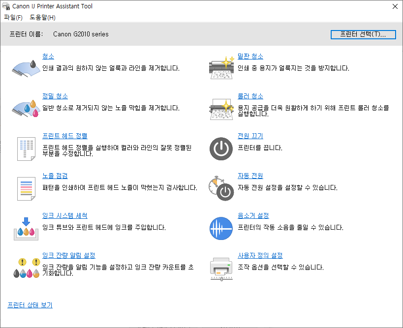The image size is (403, 328).
Task: Click the '프린터 이름:' label
Action: pyautogui.click(x=26, y=34)
